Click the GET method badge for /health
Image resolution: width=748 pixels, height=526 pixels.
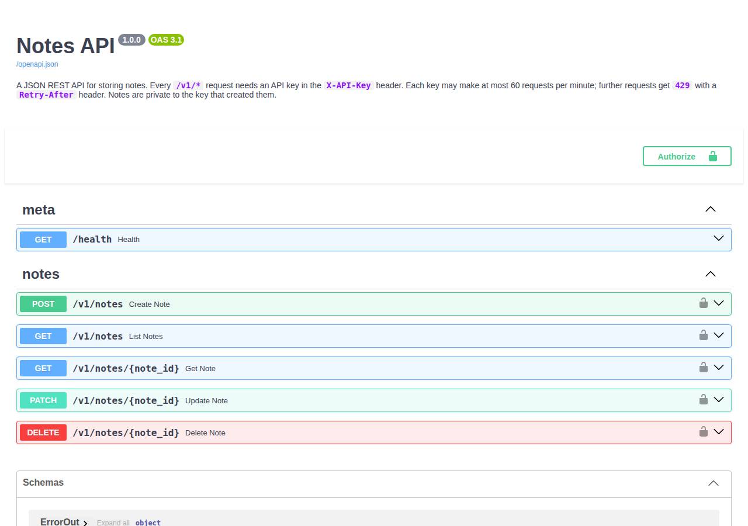(x=43, y=240)
